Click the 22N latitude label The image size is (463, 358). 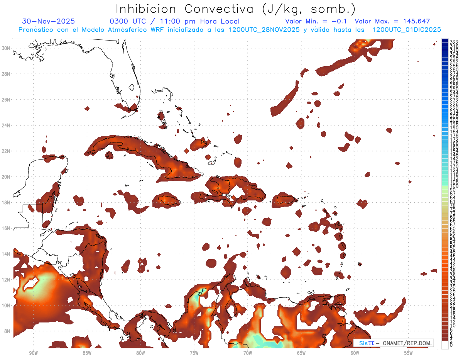click(x=6, y=151)
